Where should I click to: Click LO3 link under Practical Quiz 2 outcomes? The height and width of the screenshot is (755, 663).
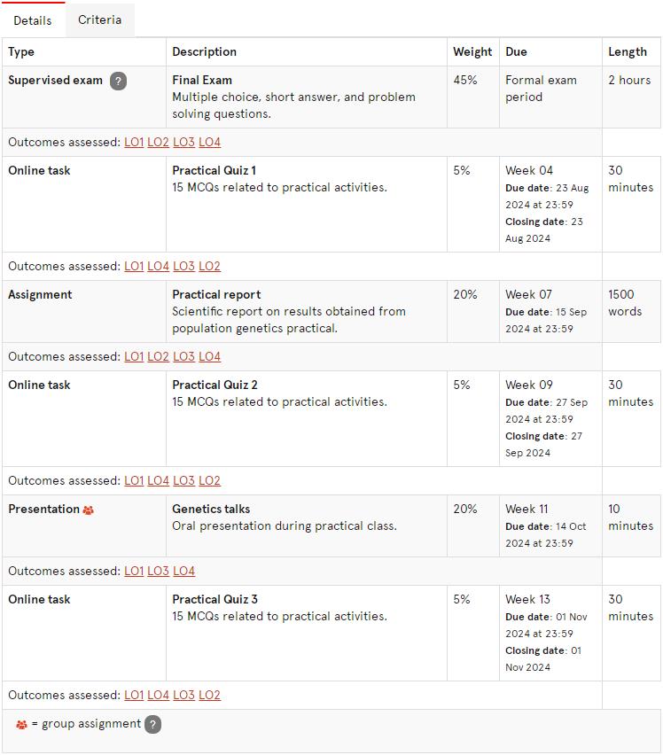click(184, 480)
